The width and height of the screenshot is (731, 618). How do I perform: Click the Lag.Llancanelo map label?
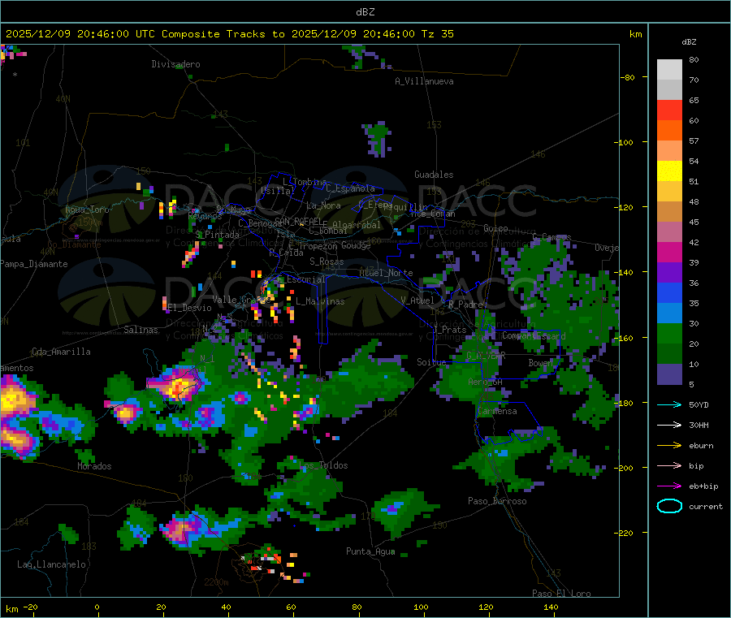tap(51, 564)
